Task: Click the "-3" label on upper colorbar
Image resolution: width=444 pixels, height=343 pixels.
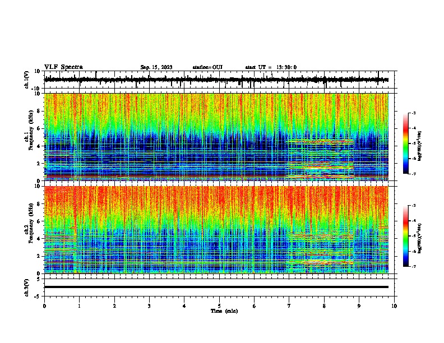Action: [413, 113]
